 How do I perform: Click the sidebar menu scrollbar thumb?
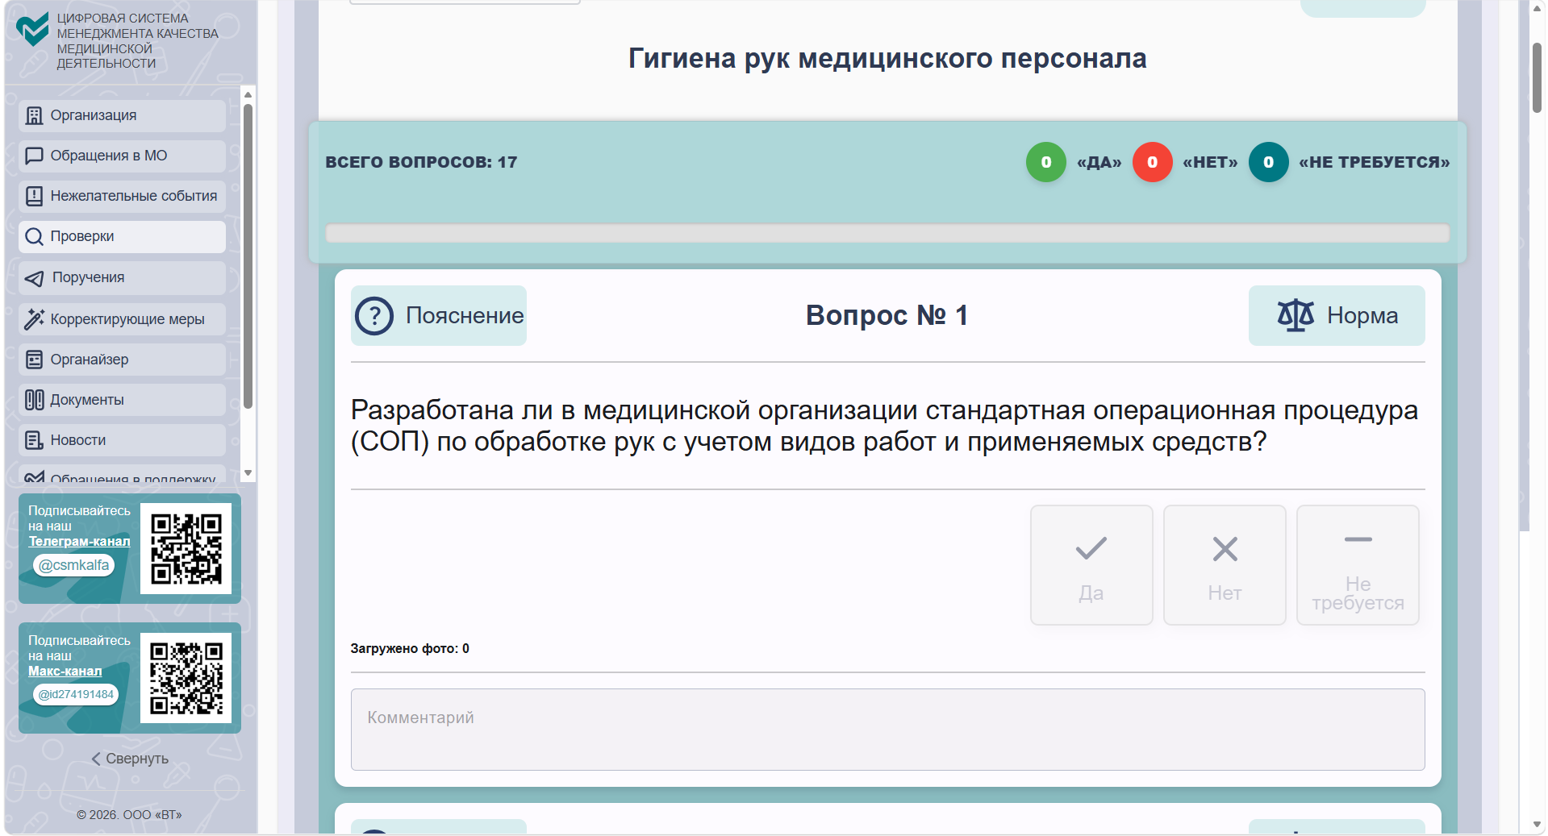[x=248, y=256]
